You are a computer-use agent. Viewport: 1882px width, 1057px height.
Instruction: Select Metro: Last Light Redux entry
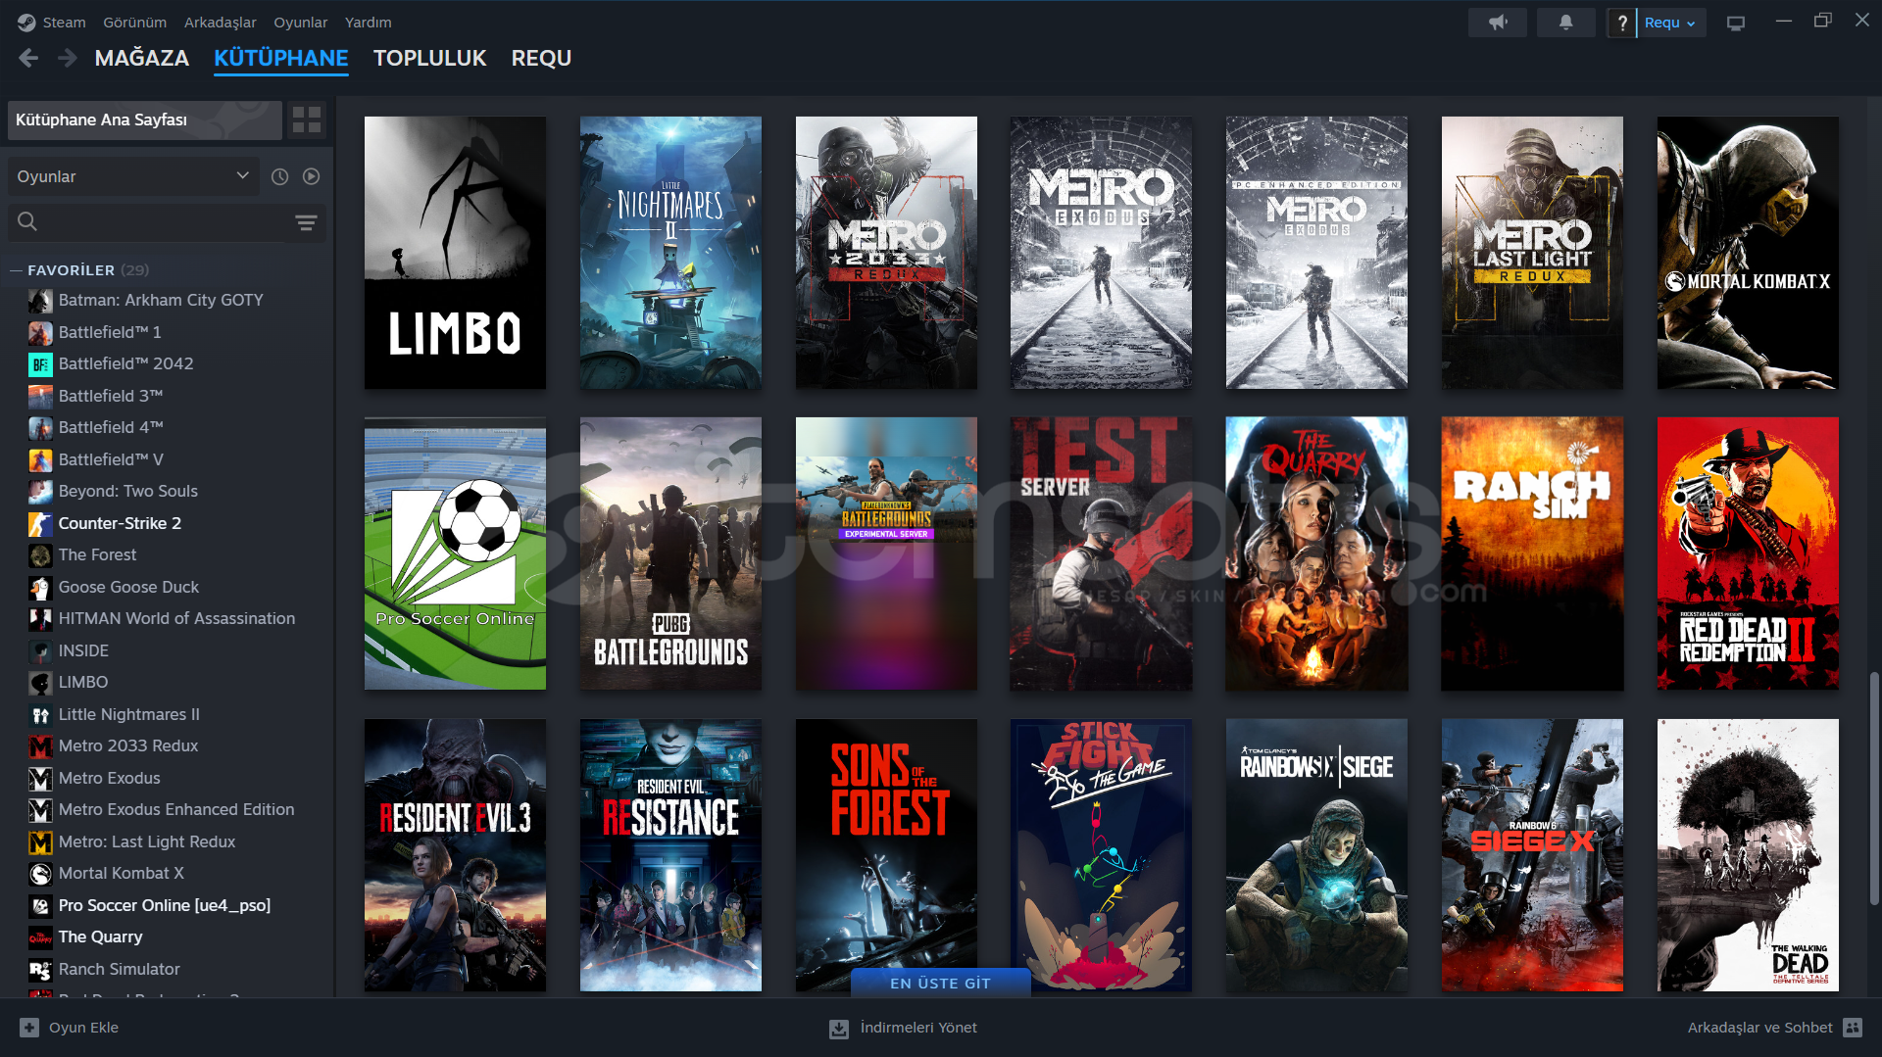click(x=147, y=841)
